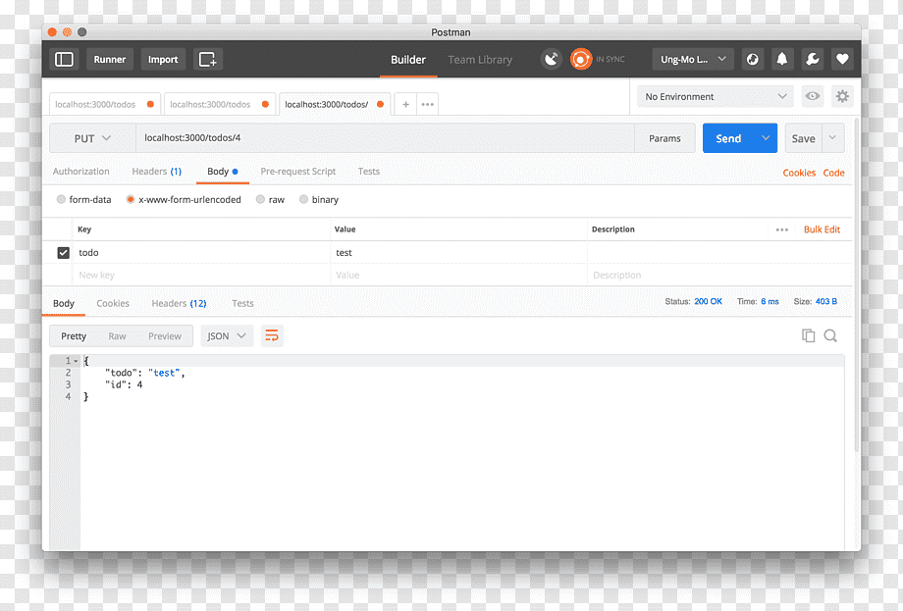Click the test value cell
This screenshot has height=611, width=903.
coord(458,253)
